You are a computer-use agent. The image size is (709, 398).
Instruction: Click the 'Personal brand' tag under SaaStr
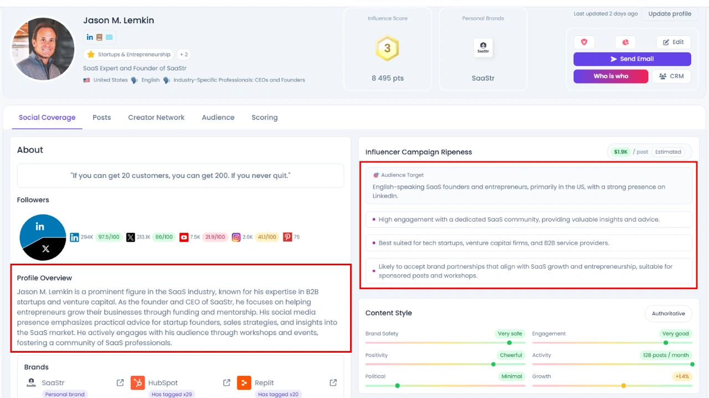tap(65, 394)
